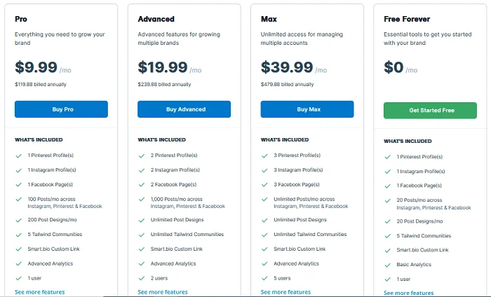The image size is (491, 297).
Task: Click the Free Forever plan heading
Action: (x=407, y=19)
